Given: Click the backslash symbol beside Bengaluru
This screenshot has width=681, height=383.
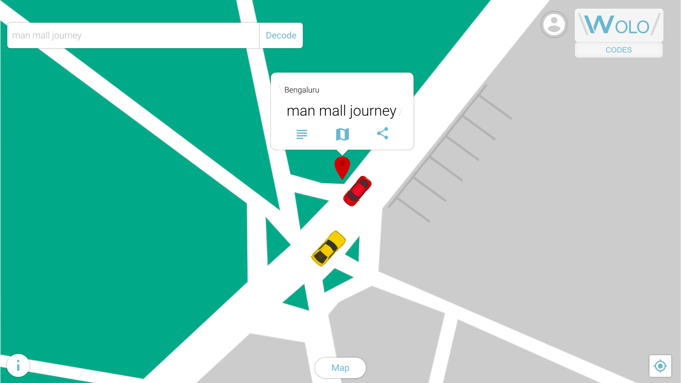Looking at the screenshot, I should (x=280, y=89).
